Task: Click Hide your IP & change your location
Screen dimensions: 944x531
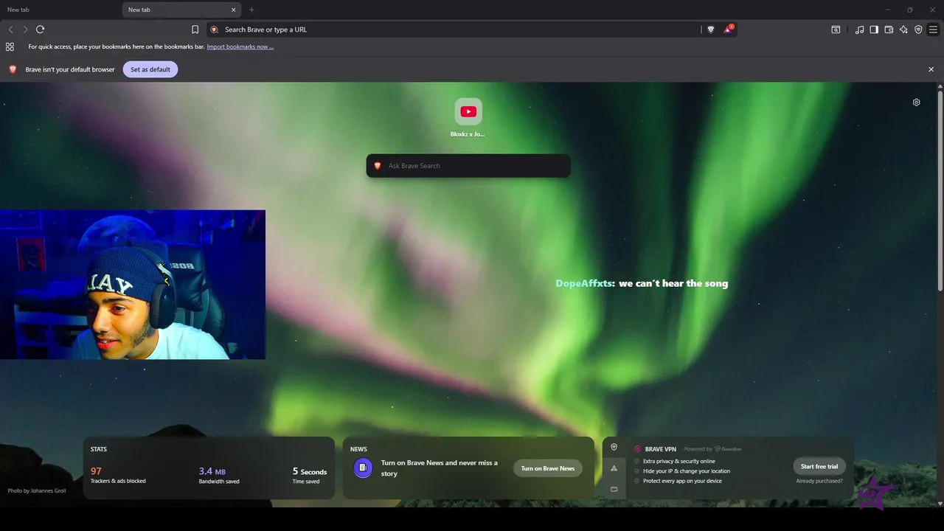Action: point(687,471)
